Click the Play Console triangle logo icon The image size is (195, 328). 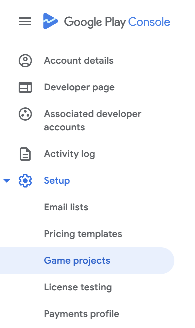[51, 21]
